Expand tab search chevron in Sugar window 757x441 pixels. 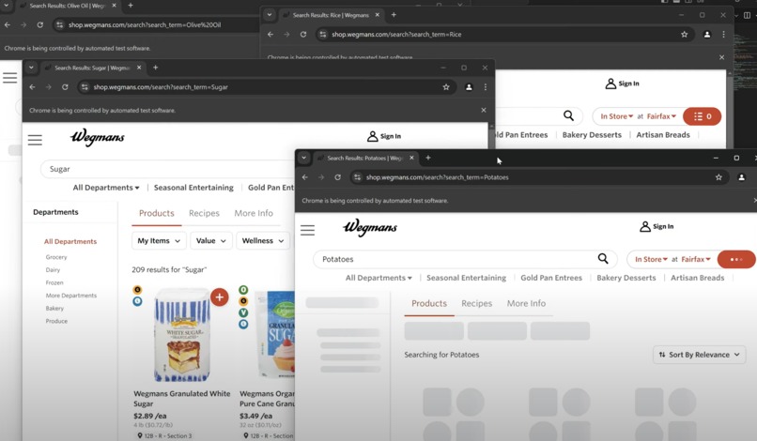pos(31,68)
